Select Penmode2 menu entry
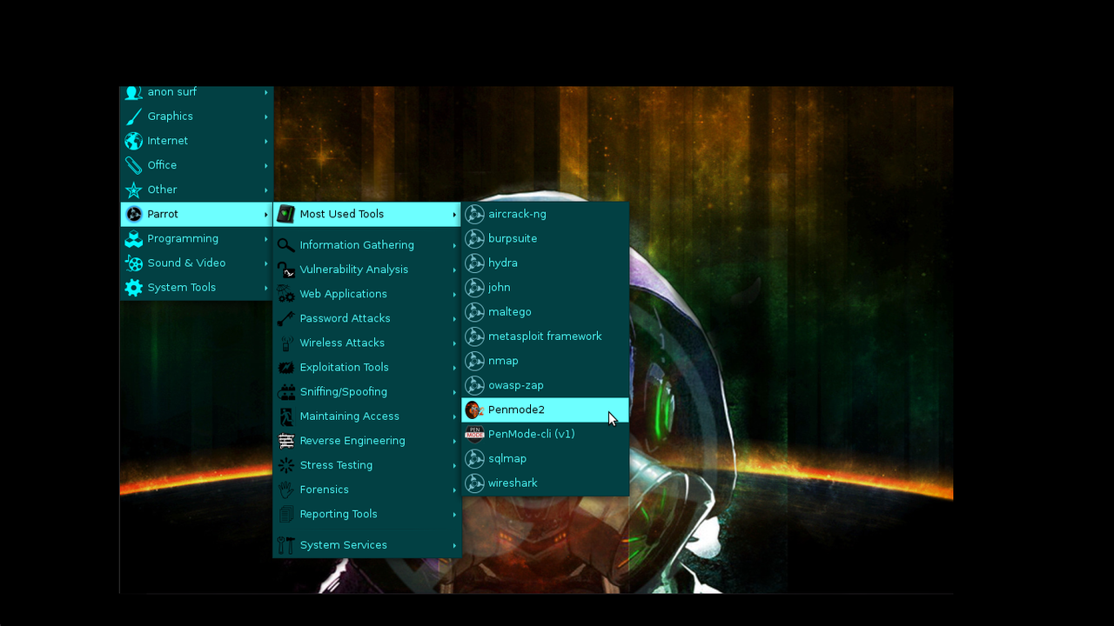The image size is (1114, 626). pyautogui.click(x=545, y=410)
